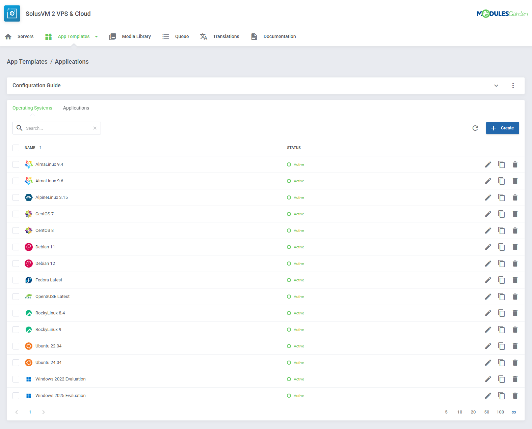Focus the Search input field
Viewport: 532px width, 429px height.
point(57,128)
